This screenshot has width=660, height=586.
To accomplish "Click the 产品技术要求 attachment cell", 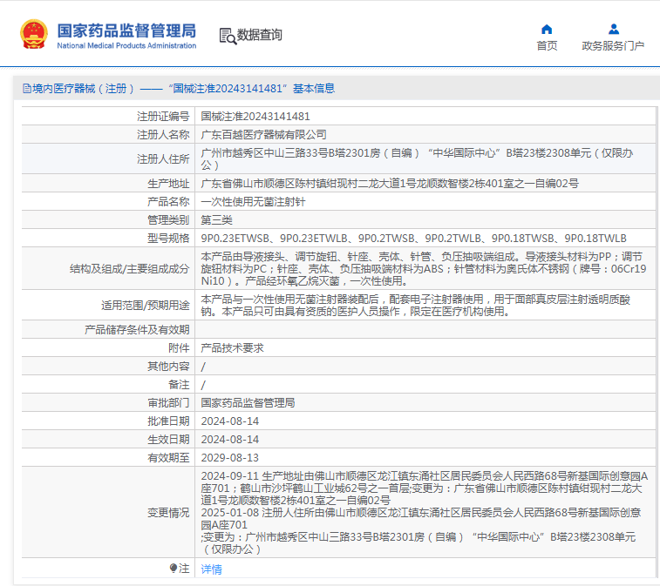I will (x=233, y=347).
